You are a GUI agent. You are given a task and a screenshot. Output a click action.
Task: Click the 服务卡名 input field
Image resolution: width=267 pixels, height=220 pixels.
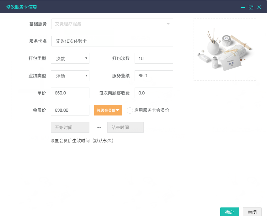(112, 41)
